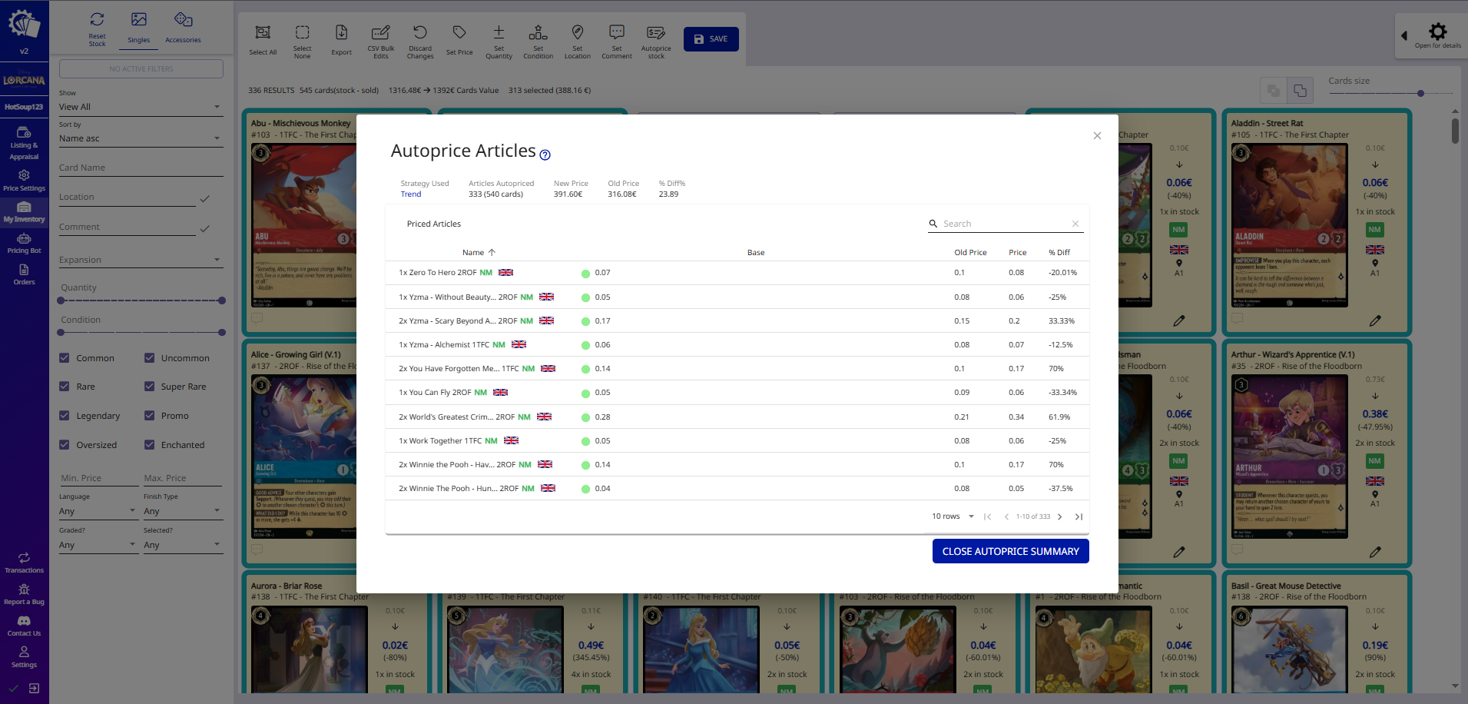Open the Listing & Appraisal sidebar icon
Viewport: 1468px width, 704px height.
tap(24, 132)
